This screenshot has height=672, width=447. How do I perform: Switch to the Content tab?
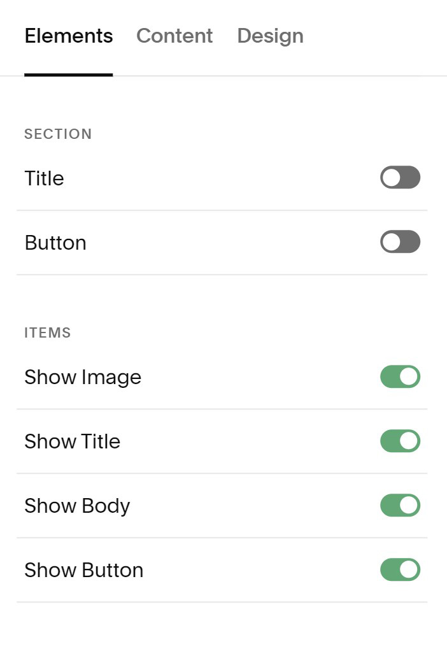coord(174,36)
